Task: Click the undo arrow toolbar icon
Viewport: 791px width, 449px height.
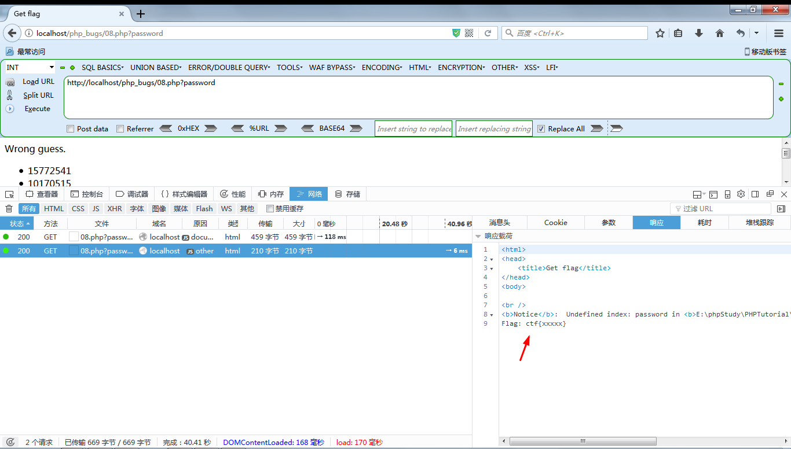Action: (741, 33)
